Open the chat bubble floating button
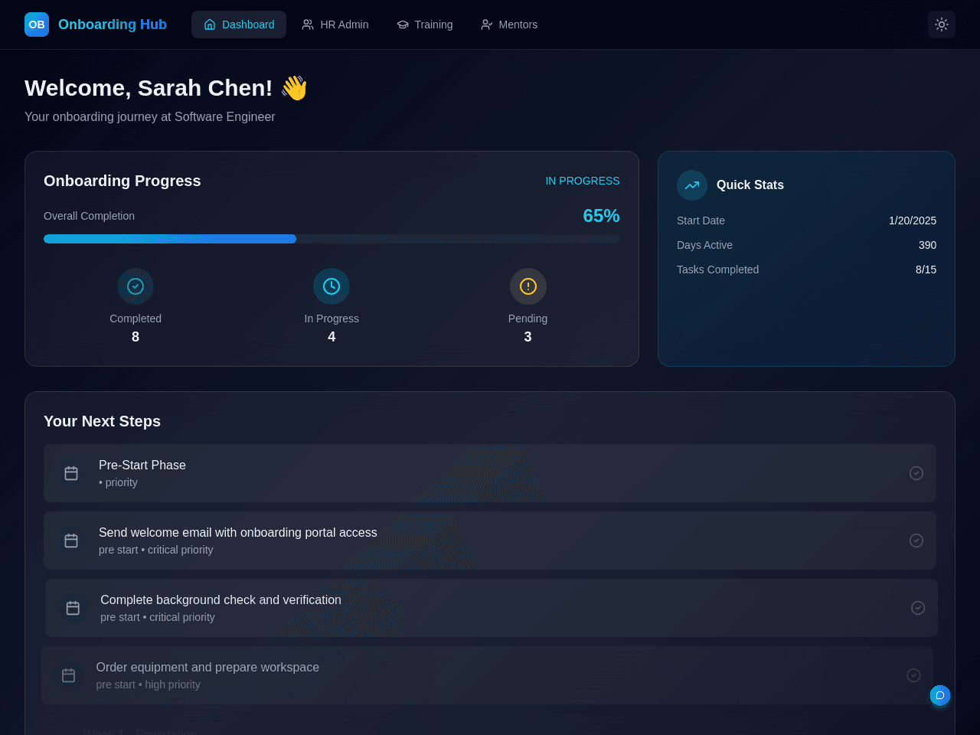This screenshot has width=980, height=735. tap(940, 695)
